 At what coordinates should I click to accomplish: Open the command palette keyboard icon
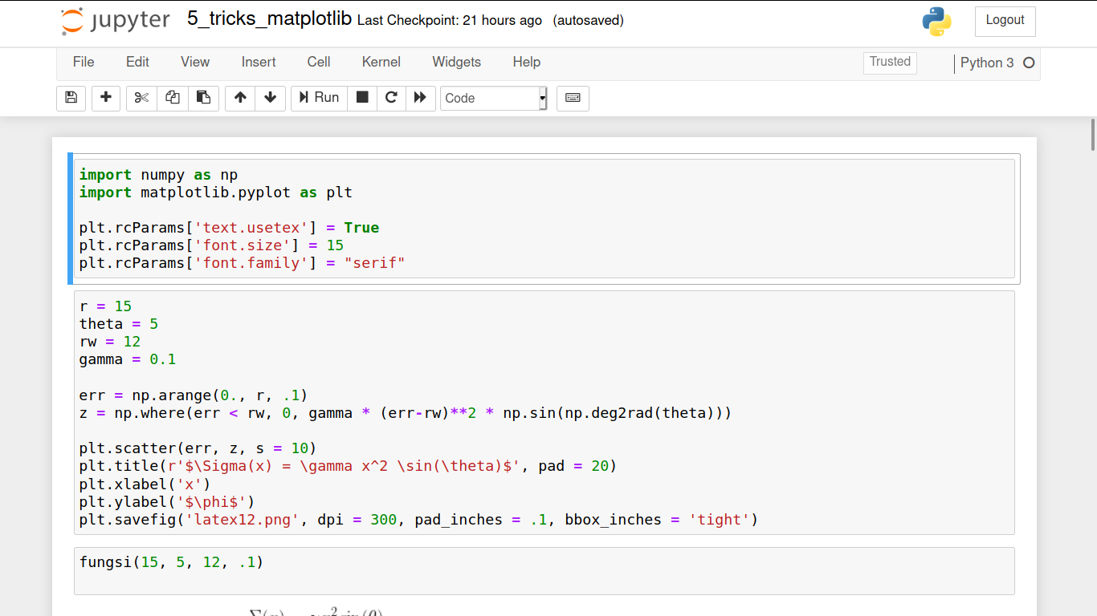[573, 98]
